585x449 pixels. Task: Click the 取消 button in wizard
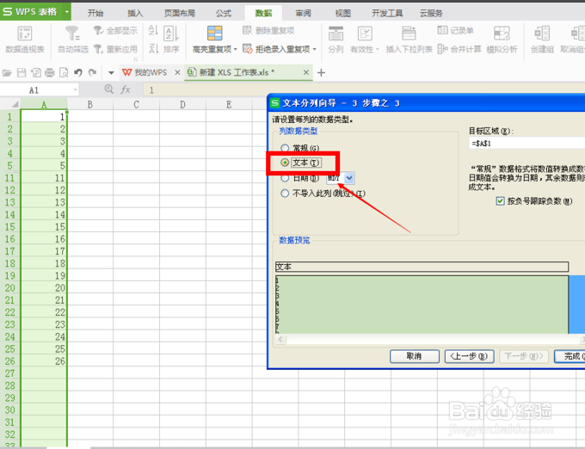414,356
